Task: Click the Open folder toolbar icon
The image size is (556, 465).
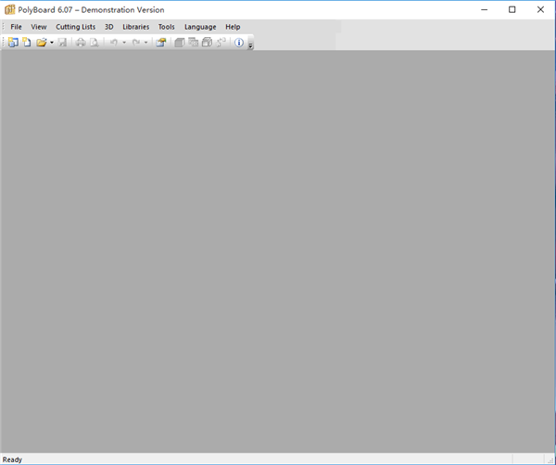Action: coord(41,43)
